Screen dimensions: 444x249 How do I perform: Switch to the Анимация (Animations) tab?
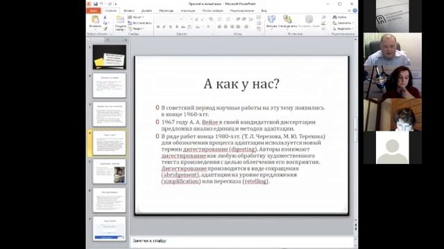pos(188,10)
